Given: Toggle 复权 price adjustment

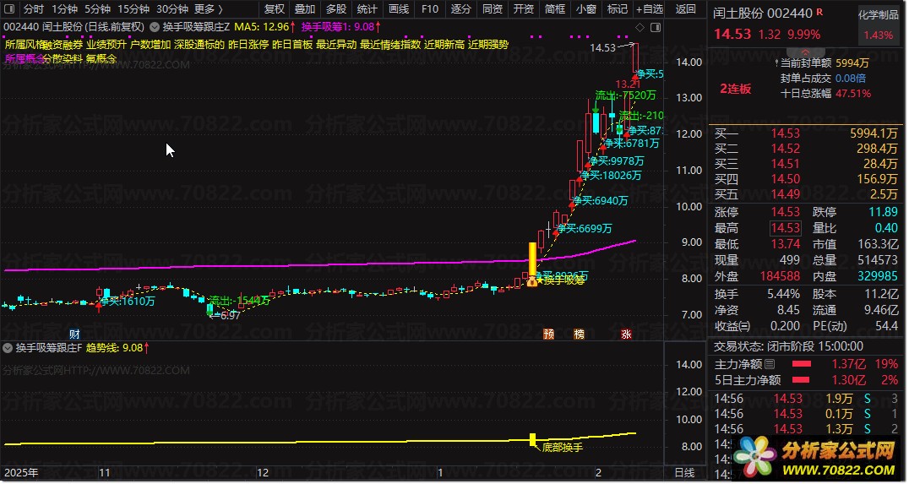Looking at the screenshot, I should 275,8.
